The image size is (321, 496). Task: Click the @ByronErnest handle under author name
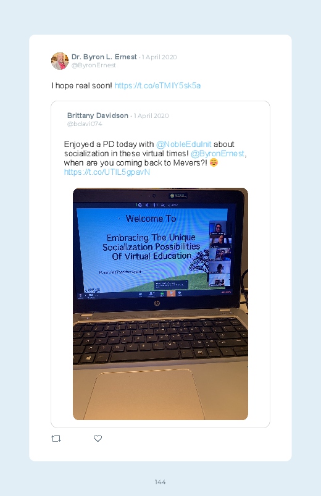click(x=94, y=65)
